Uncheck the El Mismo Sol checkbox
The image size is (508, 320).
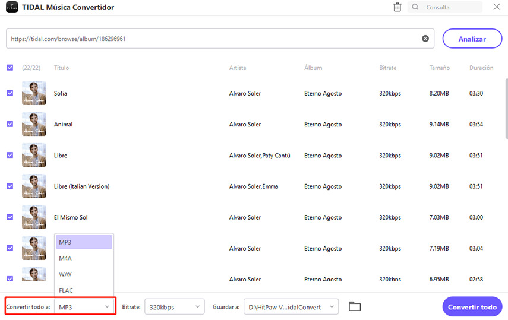pyautogui.click(x=10, y=217)
